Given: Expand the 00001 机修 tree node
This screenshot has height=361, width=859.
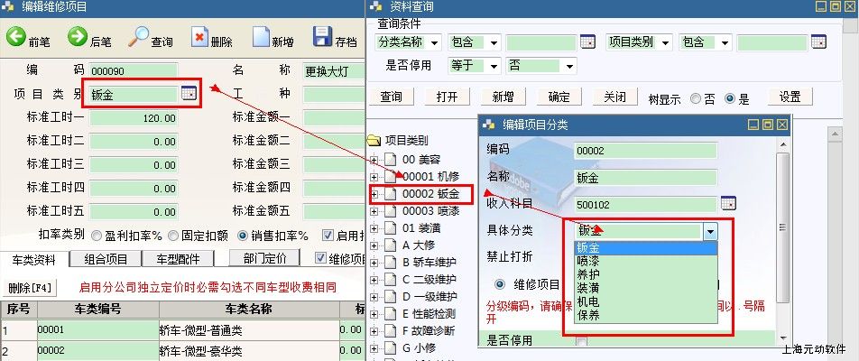Looking at the screenshot, I should 374,176.
